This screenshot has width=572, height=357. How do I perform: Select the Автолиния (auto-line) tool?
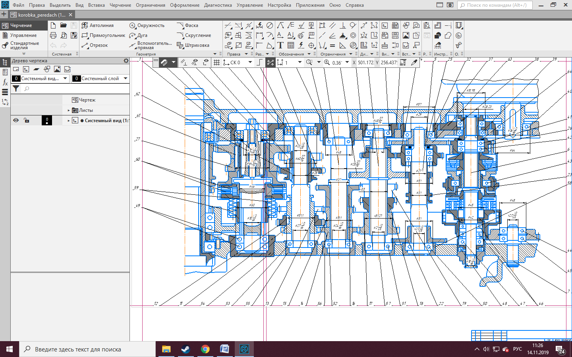98,25
